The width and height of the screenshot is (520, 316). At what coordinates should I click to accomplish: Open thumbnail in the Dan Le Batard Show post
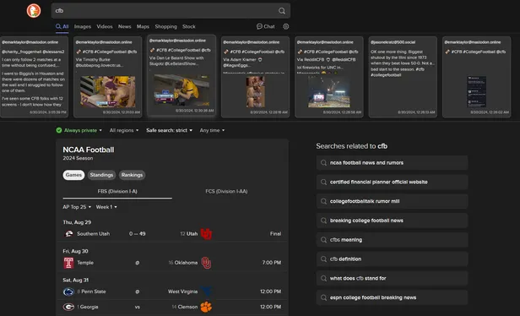click(181, 90)
